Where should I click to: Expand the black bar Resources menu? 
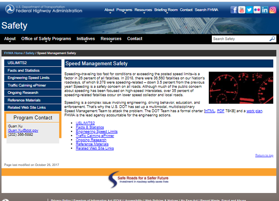click(x=111, y=39)
